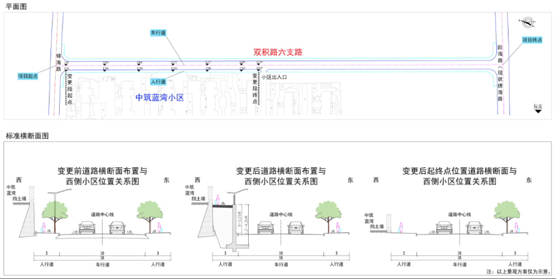Click the north arrow compass symbol
556x279 pixels.
pyautogui.click(x=526, y=23)
